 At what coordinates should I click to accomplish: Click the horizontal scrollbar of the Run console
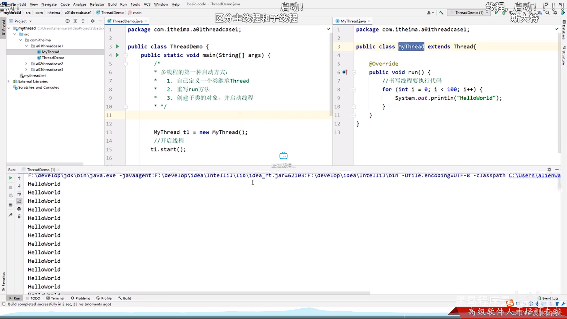point(198,293)
